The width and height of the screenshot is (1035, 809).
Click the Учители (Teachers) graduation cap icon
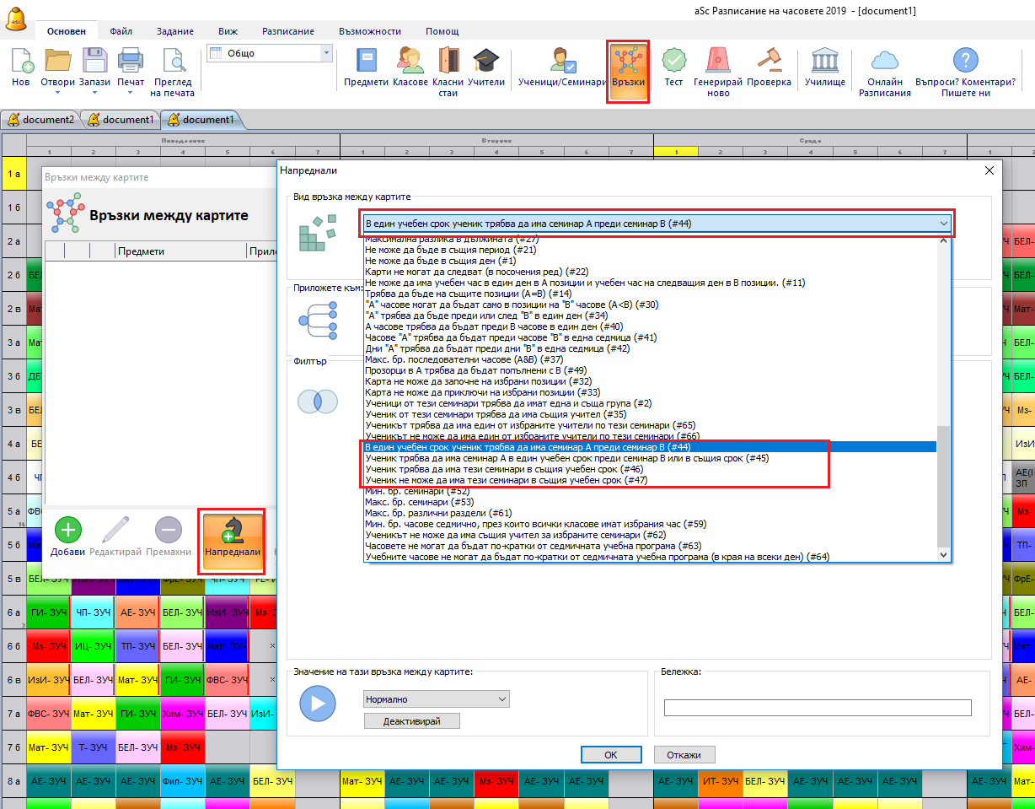tap(485, 62)
